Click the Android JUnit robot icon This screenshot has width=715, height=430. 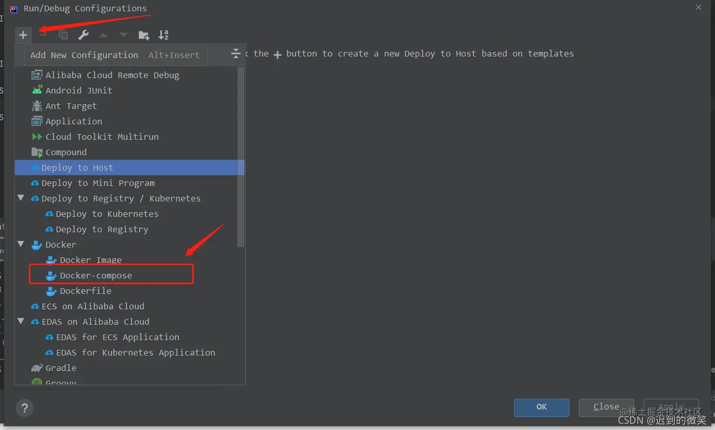[x=37, y=90]
